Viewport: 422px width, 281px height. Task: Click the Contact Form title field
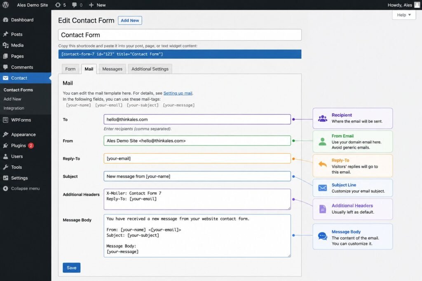(180, 35)
